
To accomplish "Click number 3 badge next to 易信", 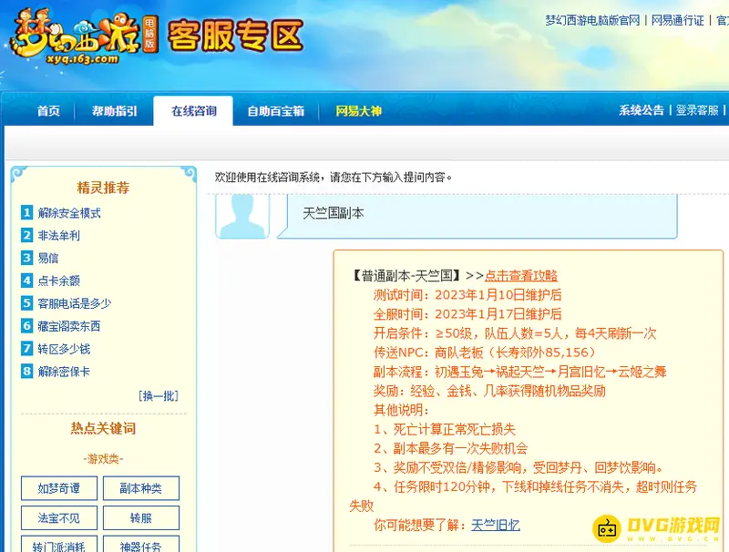I will tap(27, 258).
